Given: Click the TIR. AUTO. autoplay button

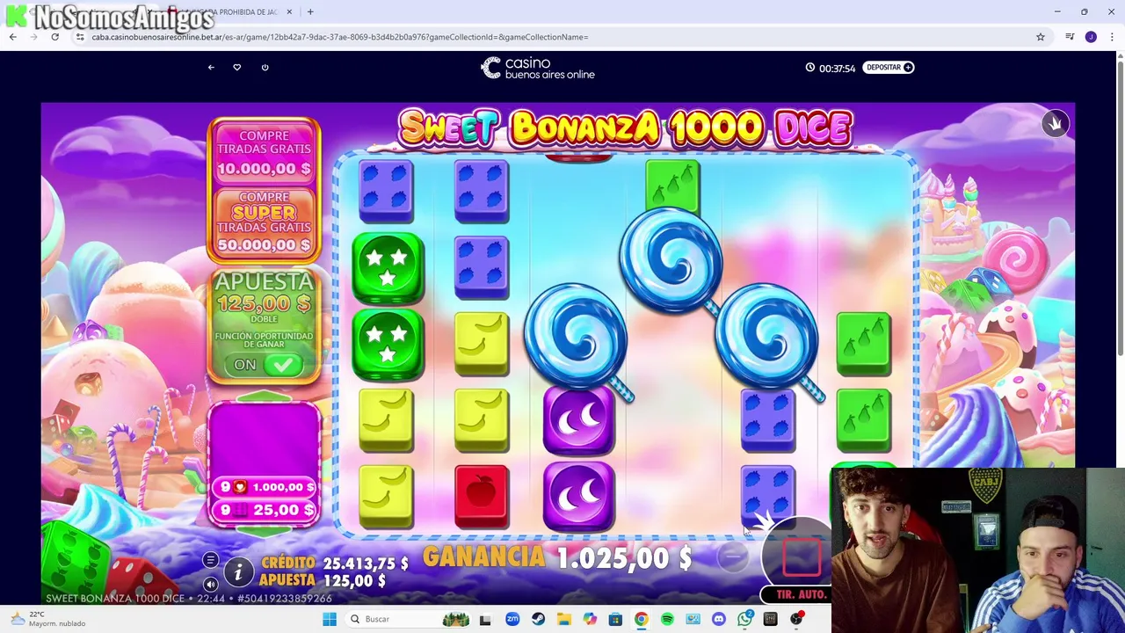Looking at the screenshot, I should click(801, 595).
